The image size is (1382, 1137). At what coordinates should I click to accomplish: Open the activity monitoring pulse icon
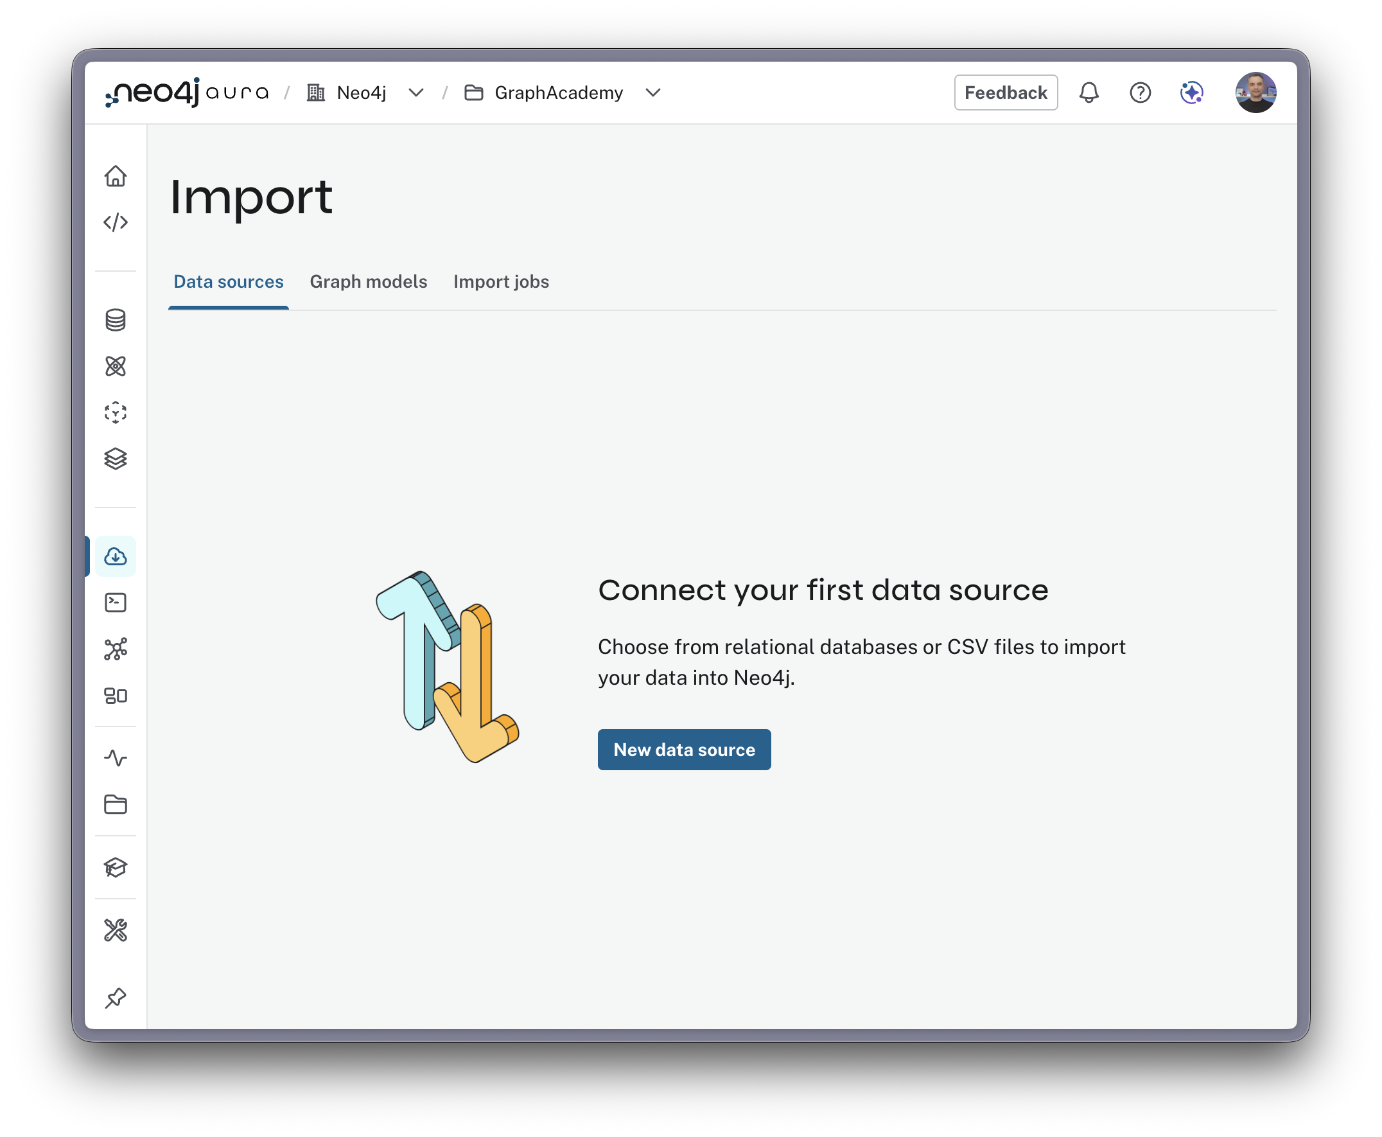pos(115,759)
